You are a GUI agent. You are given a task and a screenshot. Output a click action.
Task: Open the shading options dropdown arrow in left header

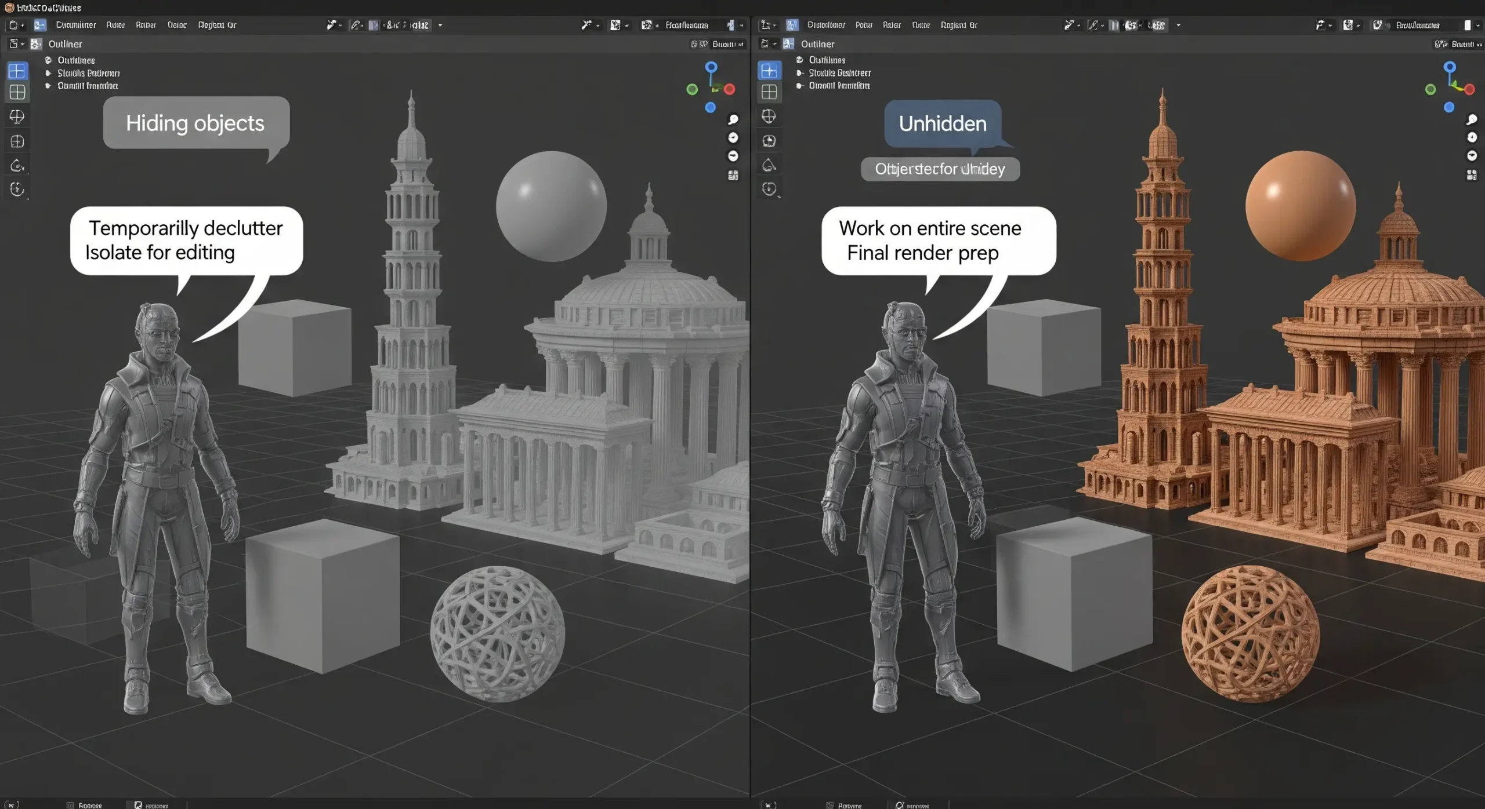coord(440,25)
